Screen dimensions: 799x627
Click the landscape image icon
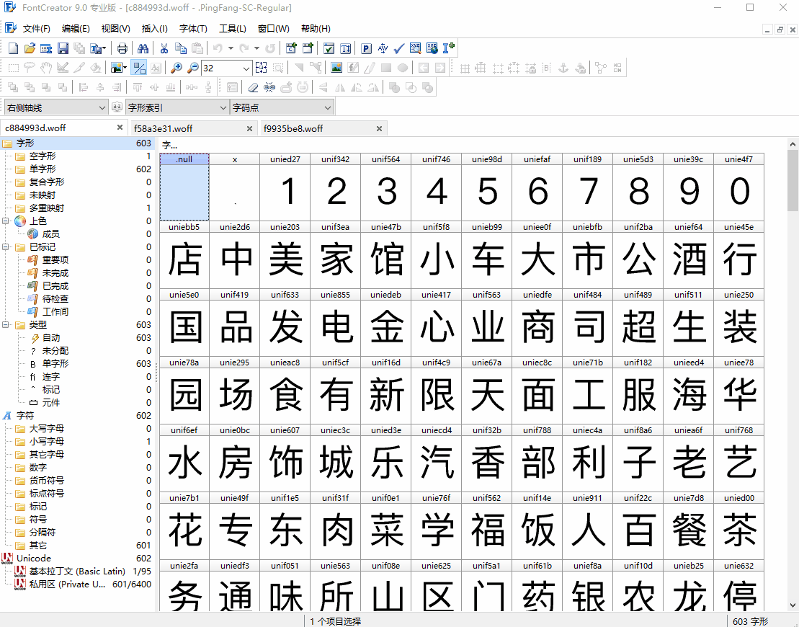(x=336, y=68)
